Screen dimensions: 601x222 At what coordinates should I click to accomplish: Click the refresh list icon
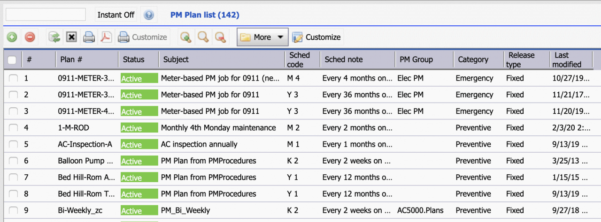click(54, 37)
